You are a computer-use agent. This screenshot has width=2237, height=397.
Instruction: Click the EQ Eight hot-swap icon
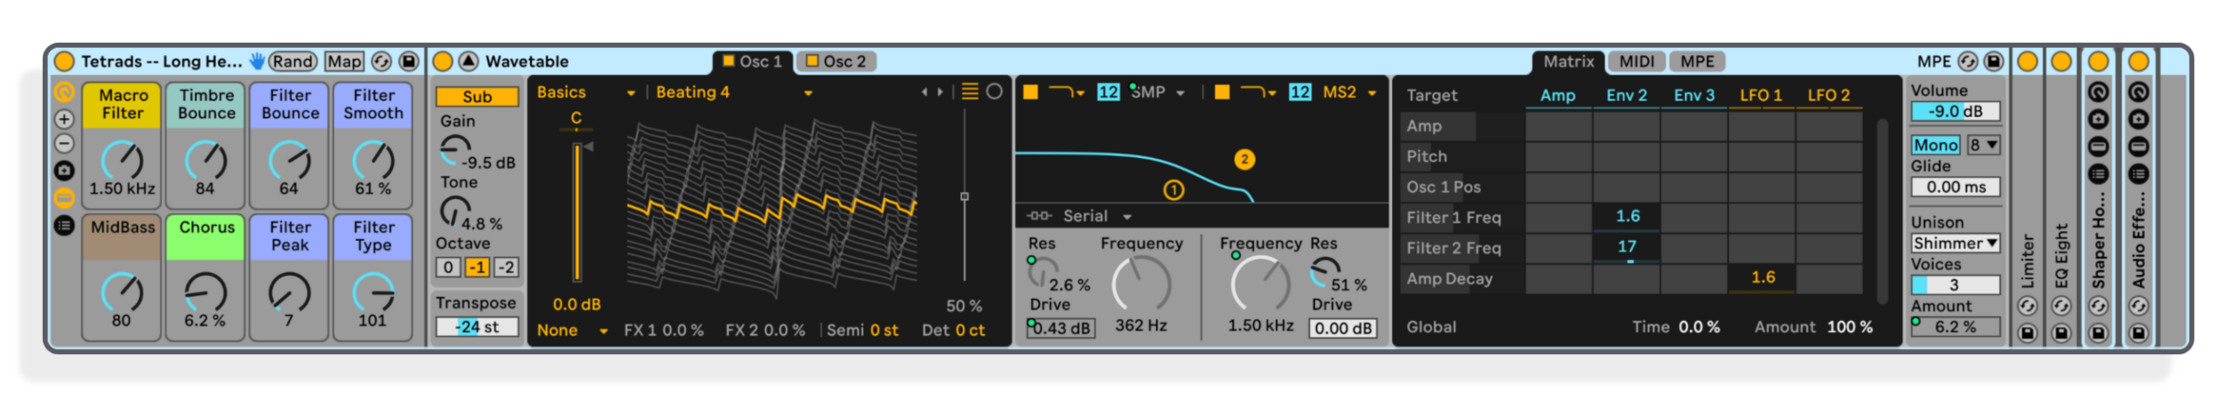click(x=2060, y=306)
